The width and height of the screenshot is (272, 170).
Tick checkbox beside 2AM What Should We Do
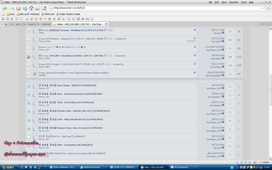pos(40,119)
